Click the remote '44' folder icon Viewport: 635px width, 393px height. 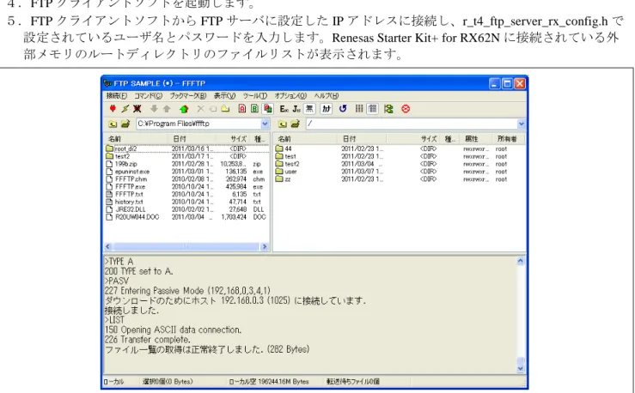[x=279, y=148]
